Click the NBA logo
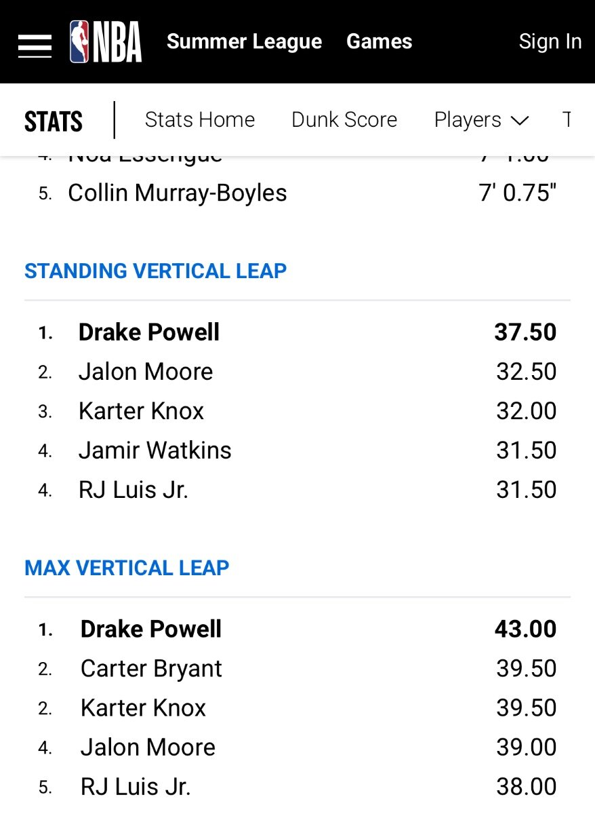The width and height of the screenshot is (595, 814). tap(106, 42)
